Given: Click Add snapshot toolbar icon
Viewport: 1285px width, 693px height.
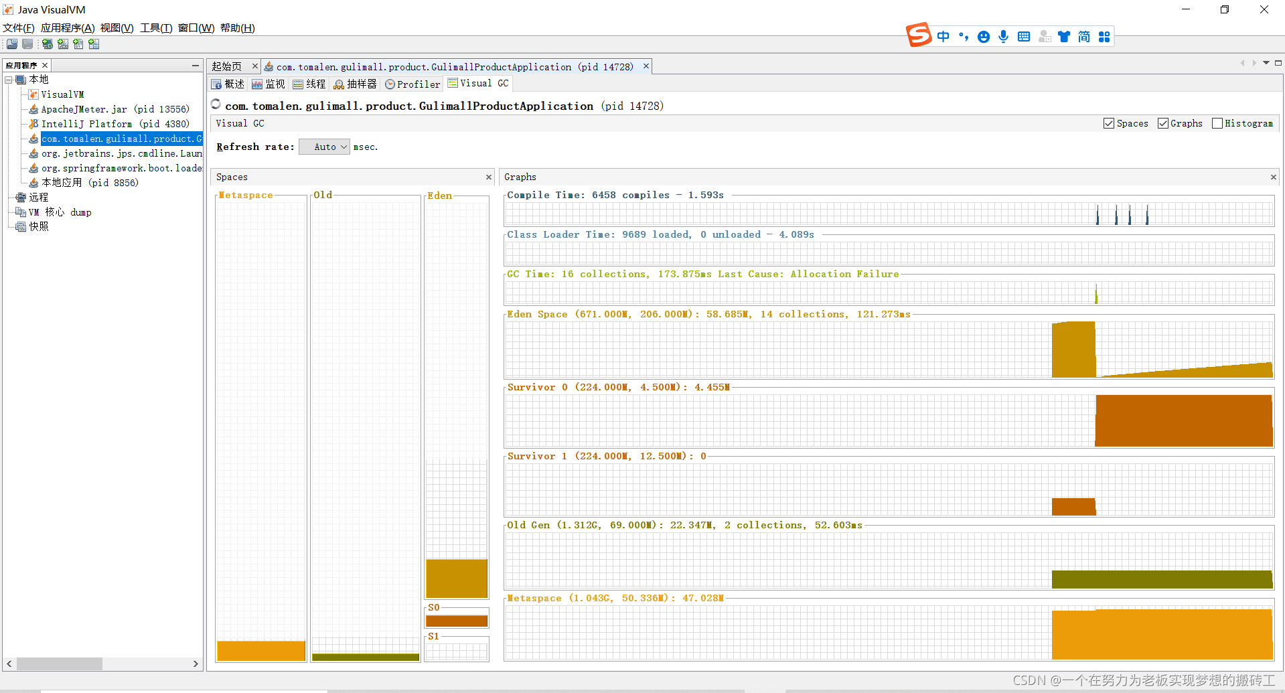Looking at the screenshot, I should coord(94,44).
